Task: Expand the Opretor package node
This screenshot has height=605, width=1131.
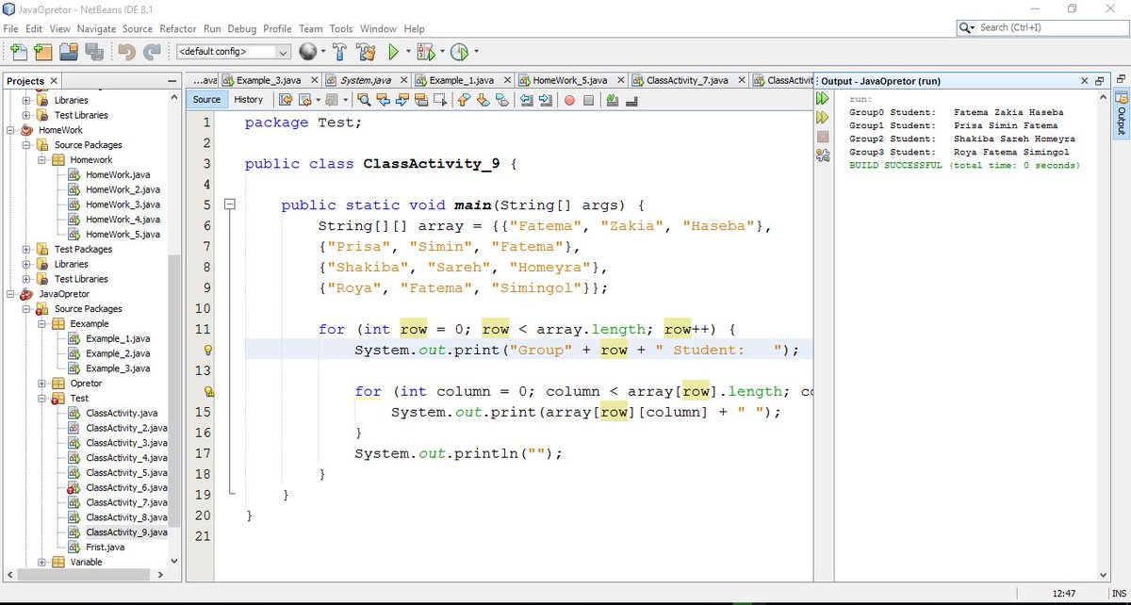Action: point(41,384)
